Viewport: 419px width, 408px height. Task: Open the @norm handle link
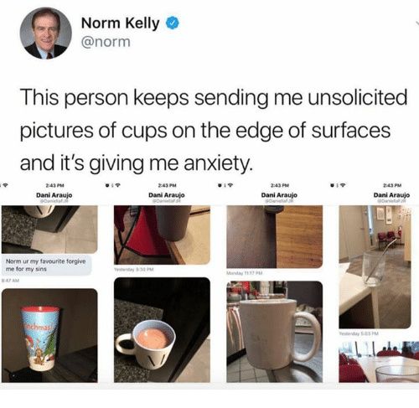pyautogui.click(x=106, y=42)
